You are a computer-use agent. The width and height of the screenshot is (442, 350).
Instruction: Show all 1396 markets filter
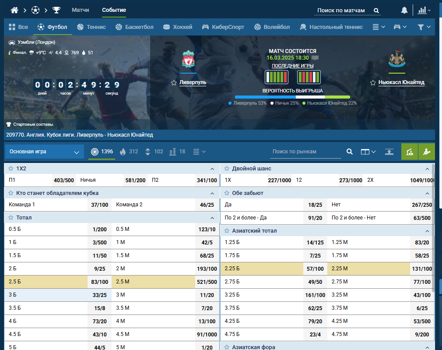click(102, 152)
